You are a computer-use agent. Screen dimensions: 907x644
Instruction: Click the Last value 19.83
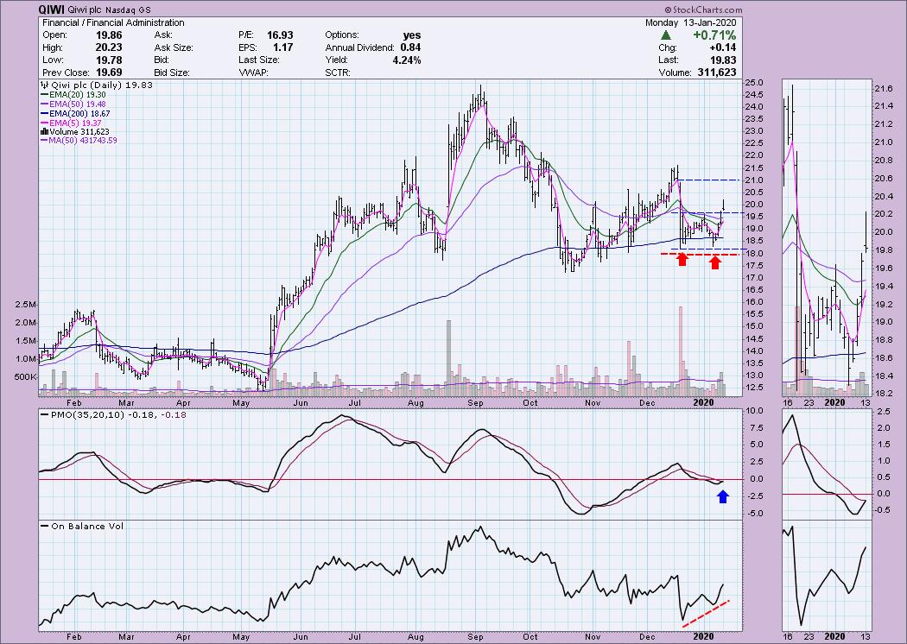tap(724, 60)
